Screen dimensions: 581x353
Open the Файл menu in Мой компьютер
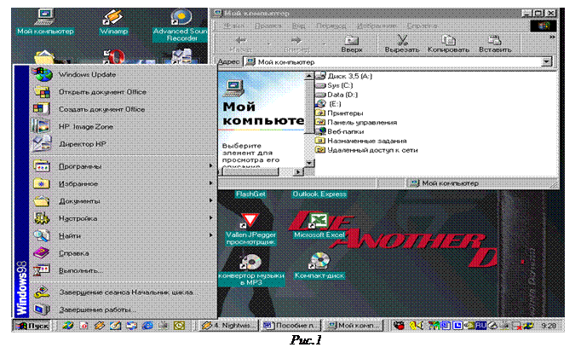click(233, 26)
